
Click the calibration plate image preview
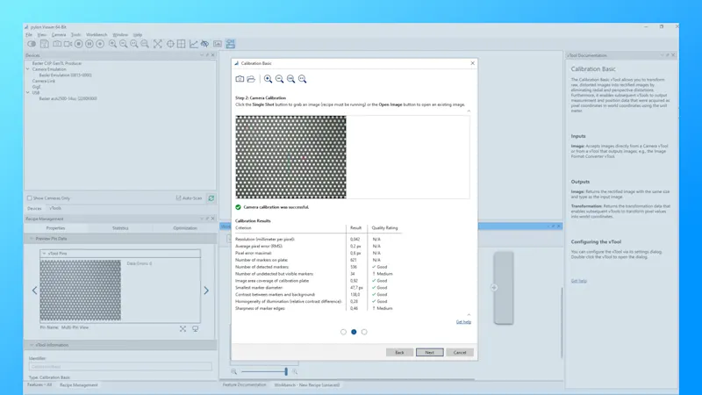point(291,157)
